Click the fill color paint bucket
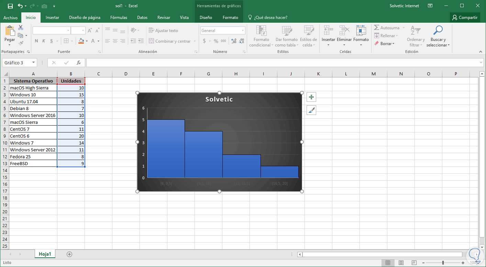 coord(81,41)
